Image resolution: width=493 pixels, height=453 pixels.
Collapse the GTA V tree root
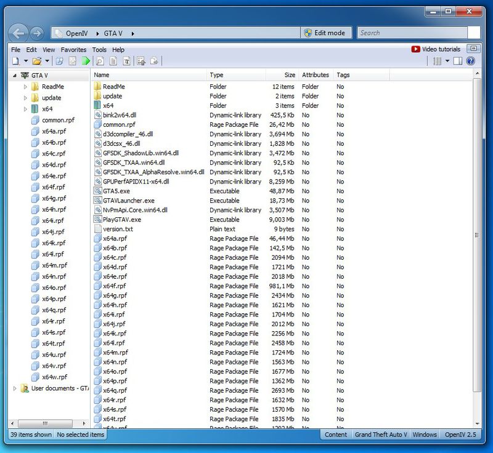point(14,75)
